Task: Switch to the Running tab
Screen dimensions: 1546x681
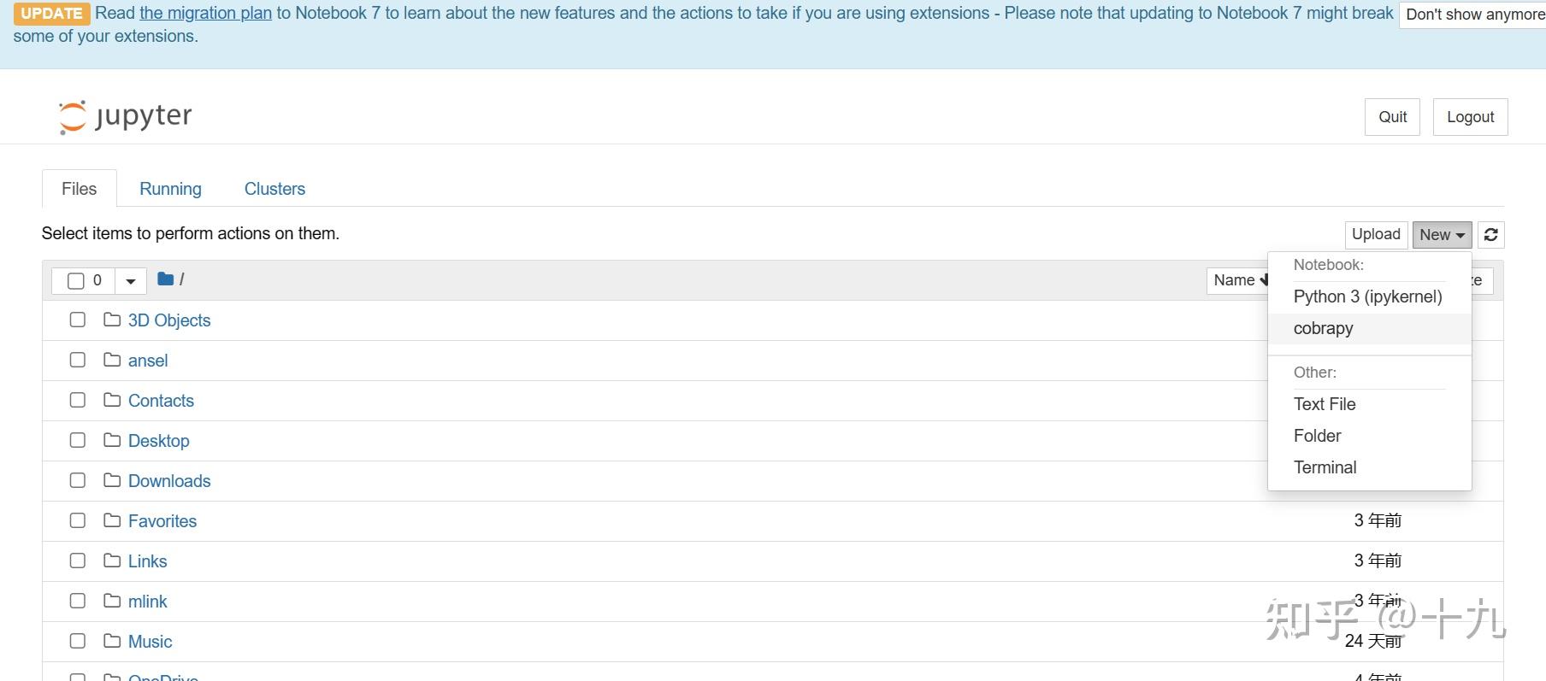Action: point(170,189)
